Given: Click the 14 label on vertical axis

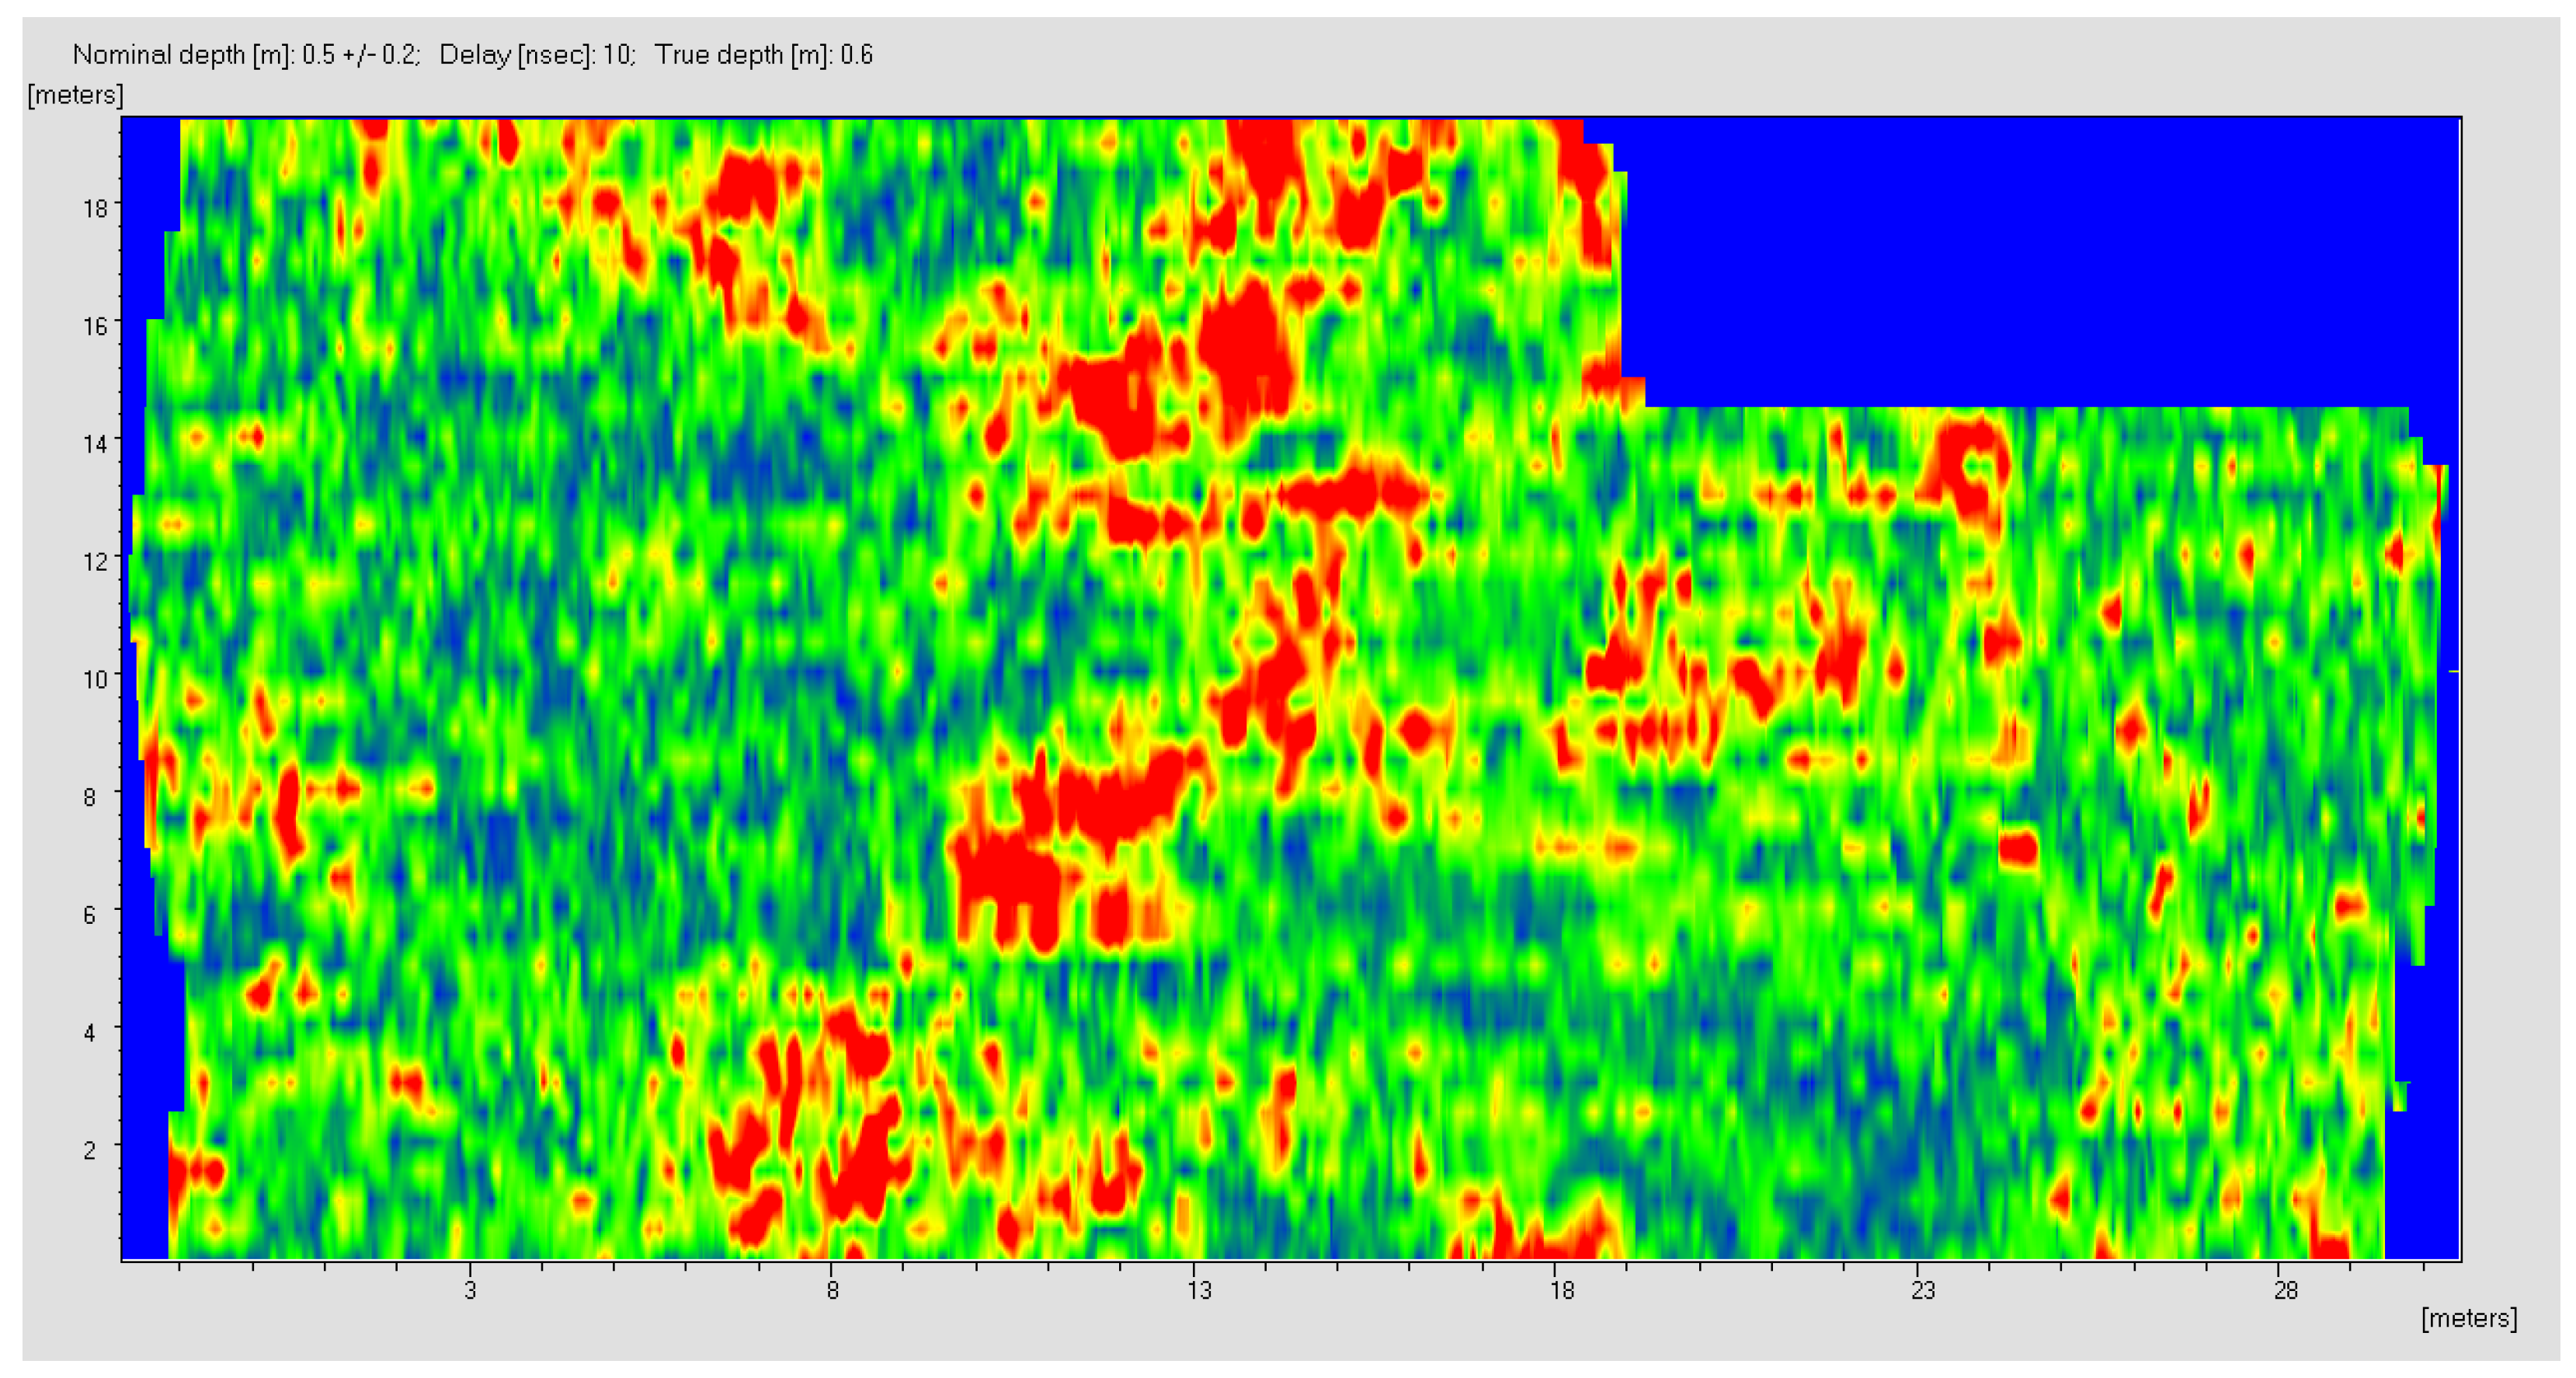Looking at the screenshot, I should (x=95, y=444).
